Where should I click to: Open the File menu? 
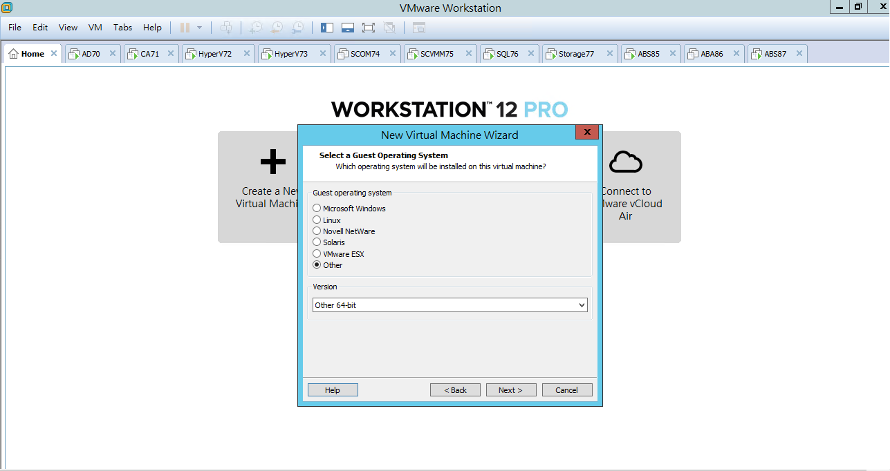pos(15,28)
